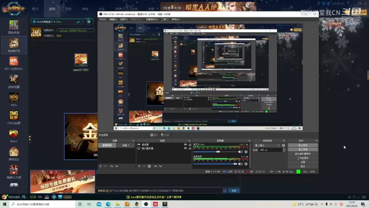Screen dimensions: 369x208
Task: Select the RPG game icon in sidebar
Action: click(x=14, y=100)
